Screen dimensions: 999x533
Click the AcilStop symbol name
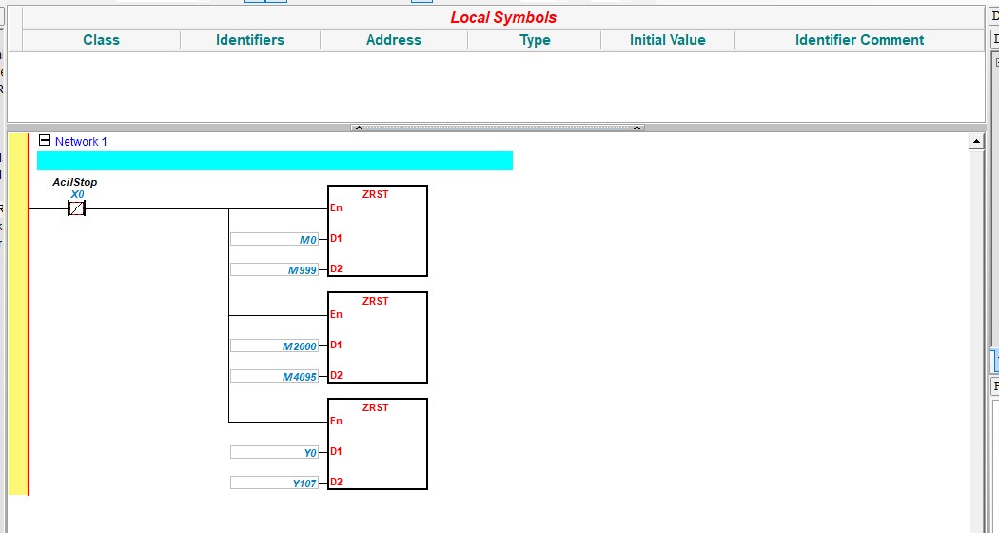[x=74, y=183]
